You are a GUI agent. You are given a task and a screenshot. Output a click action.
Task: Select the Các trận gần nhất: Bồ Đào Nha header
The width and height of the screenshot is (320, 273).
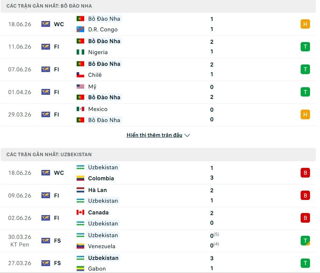(x=158, y=6)
